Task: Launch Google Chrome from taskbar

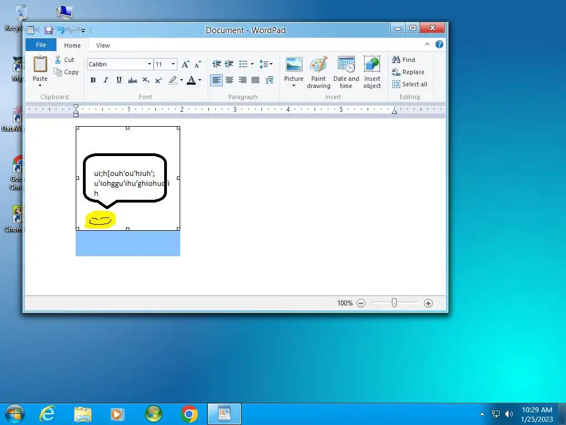Action: [189, 414]
